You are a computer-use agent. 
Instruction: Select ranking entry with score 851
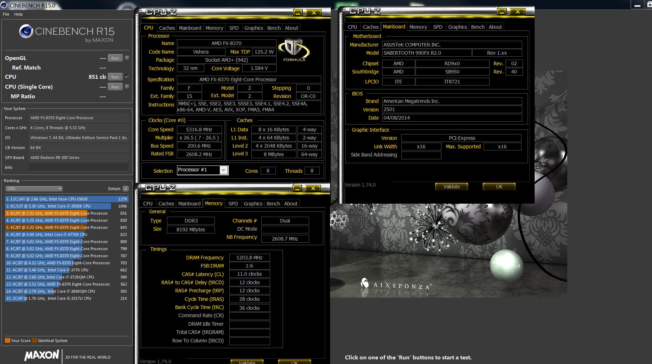click(67, 213)
